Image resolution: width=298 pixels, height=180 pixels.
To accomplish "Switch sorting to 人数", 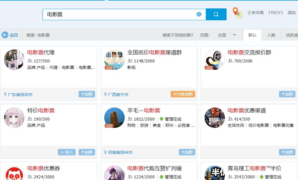I will tap(271, 35).
